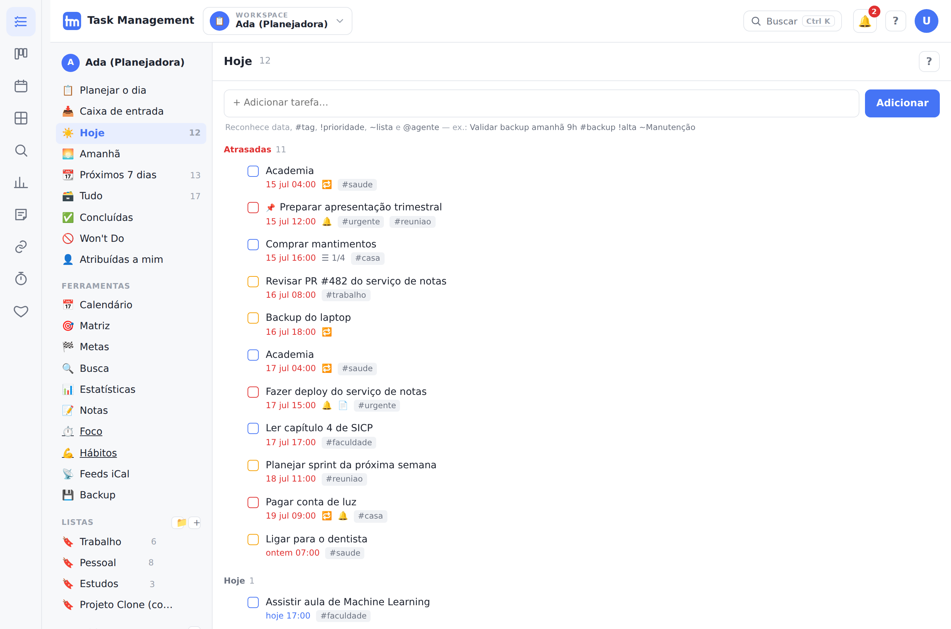Collapse the Atrasadas section header

click(255, 150)
